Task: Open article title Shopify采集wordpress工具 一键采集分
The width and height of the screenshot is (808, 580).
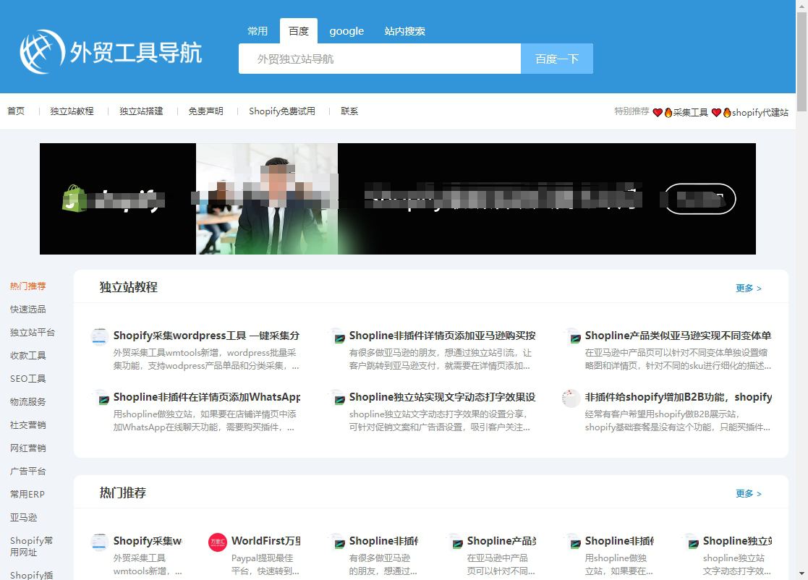Action: [206, 336]
